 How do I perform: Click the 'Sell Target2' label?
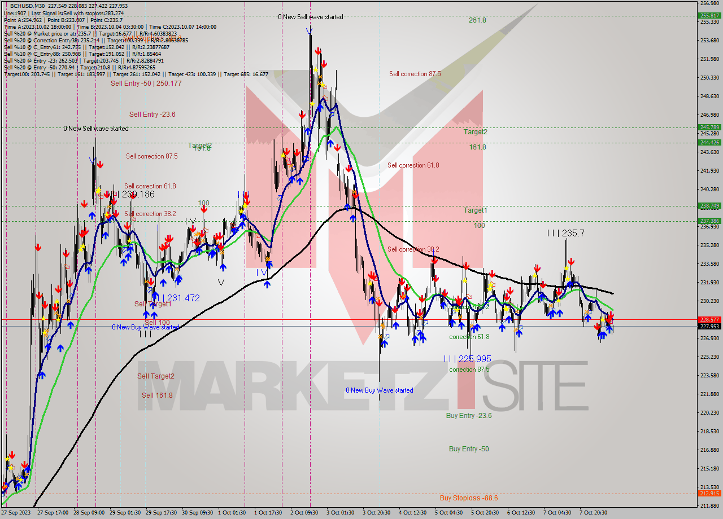point(156,376)
